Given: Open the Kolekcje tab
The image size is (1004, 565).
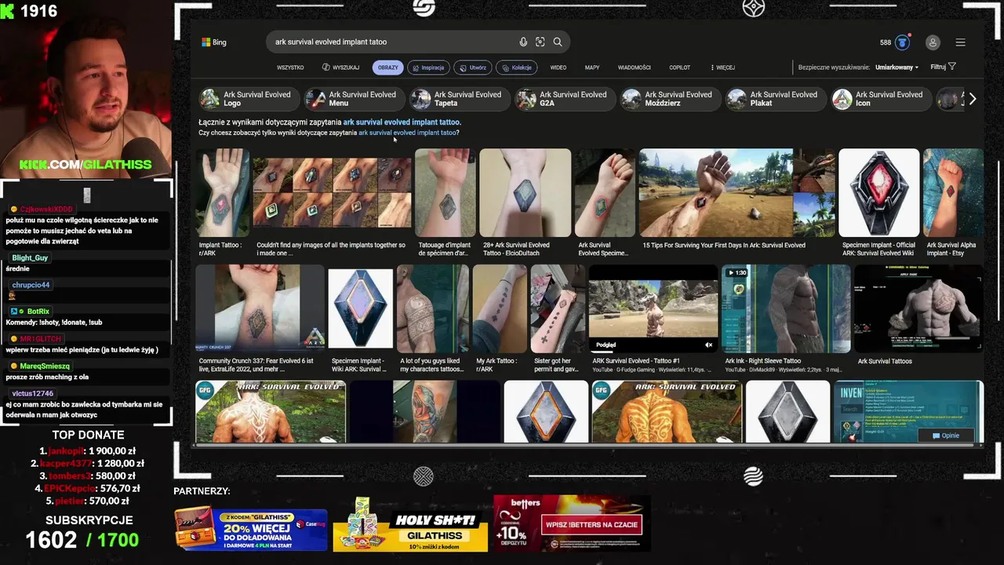Looking at the screenshot, I should pyautogui.click(x=517, y=67).
